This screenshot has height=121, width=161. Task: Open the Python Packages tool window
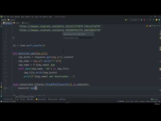pos(41,99)
